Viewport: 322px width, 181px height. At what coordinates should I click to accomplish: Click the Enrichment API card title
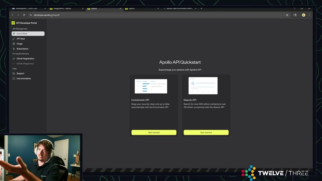[x=140, y=100]
